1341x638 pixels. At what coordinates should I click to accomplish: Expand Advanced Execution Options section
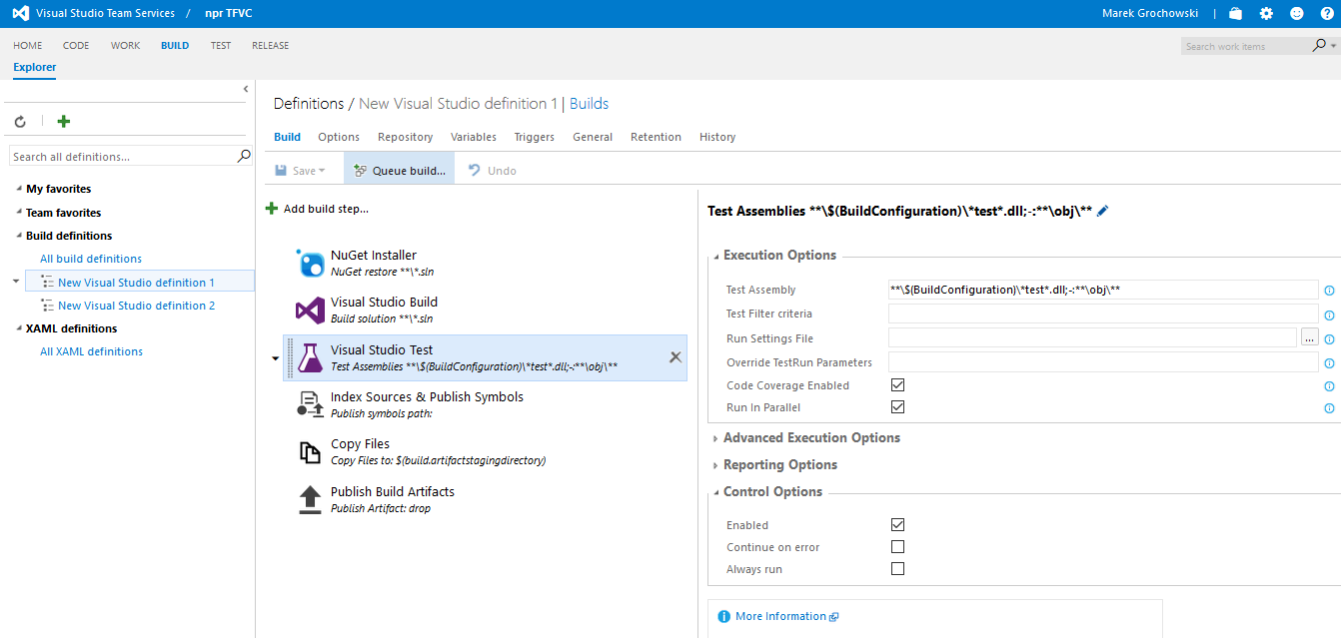coord(810,438)
